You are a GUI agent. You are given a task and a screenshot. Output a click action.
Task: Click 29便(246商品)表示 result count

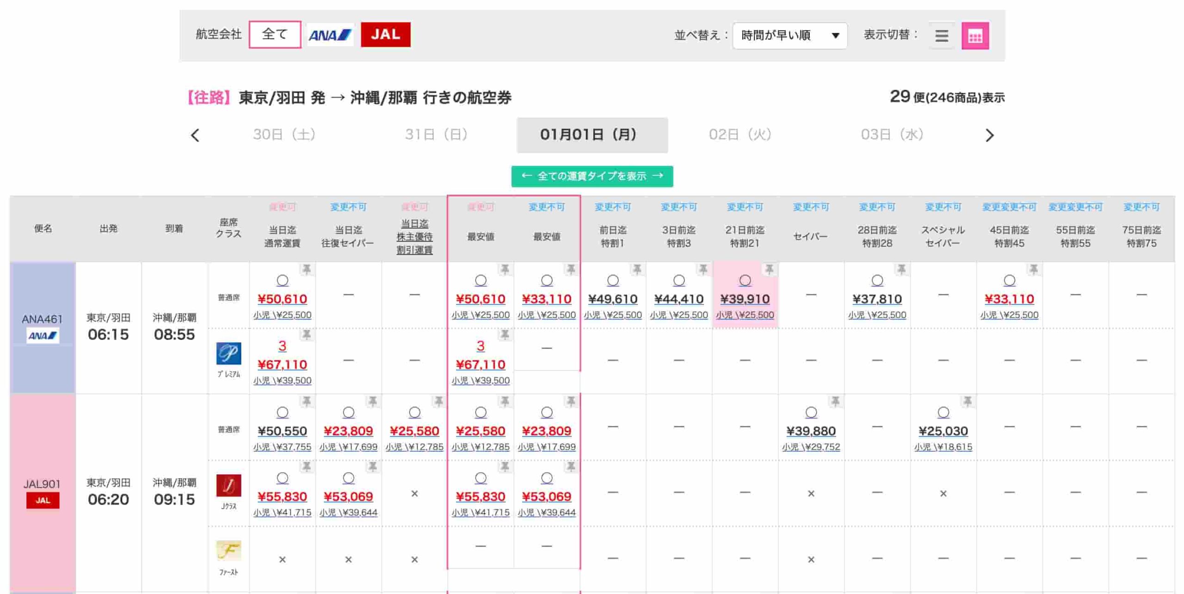(x=947, y=97)
